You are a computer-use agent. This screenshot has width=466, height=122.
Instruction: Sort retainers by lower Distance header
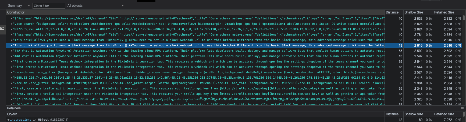point(394,114)
